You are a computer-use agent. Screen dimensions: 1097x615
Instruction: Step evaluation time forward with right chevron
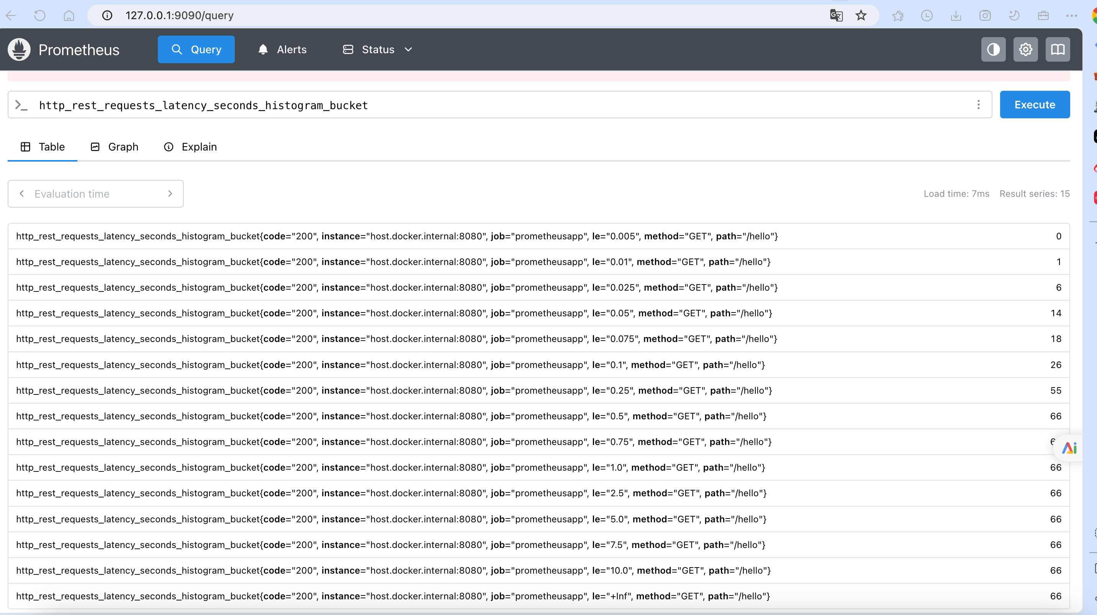click(170, 194)
